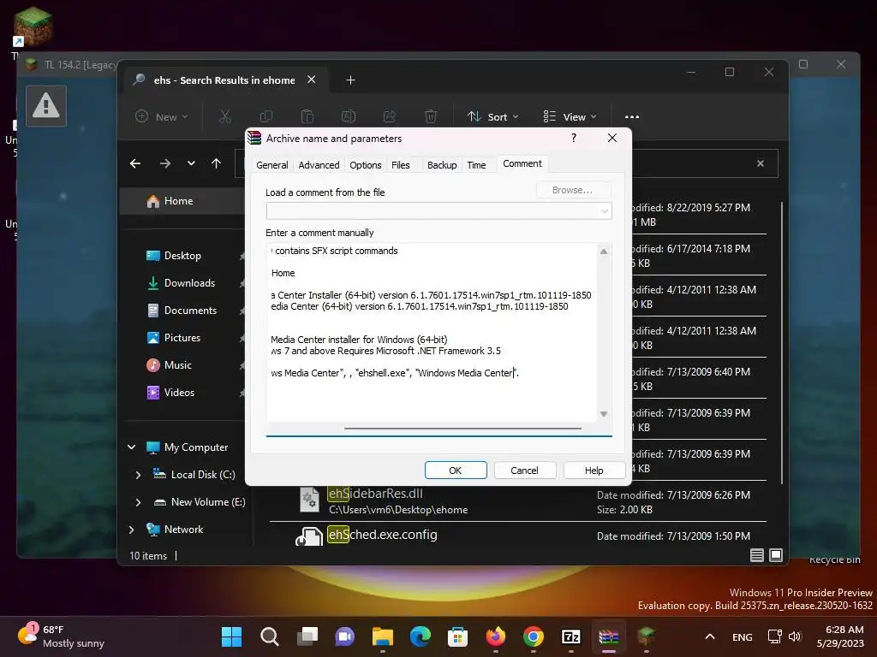Click the WinRAR icon in the taskbar

tap(609, 636)
